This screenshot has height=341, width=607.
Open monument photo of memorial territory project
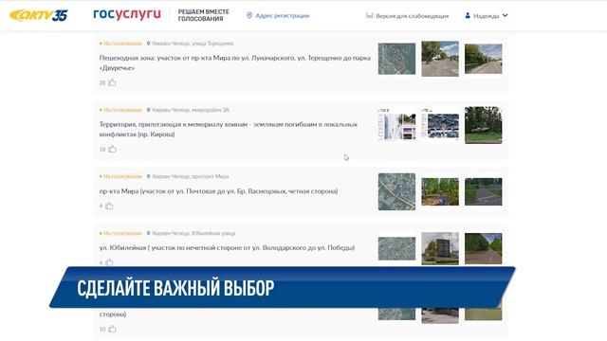(x=484, y=125)
